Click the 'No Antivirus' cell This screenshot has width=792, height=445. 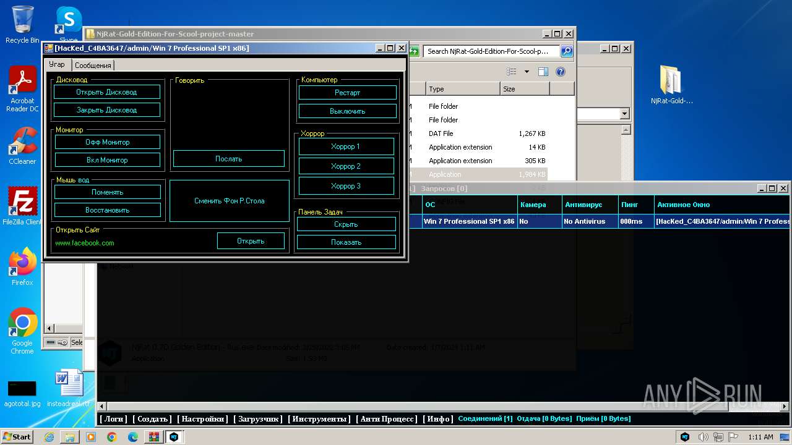[590, 221]
